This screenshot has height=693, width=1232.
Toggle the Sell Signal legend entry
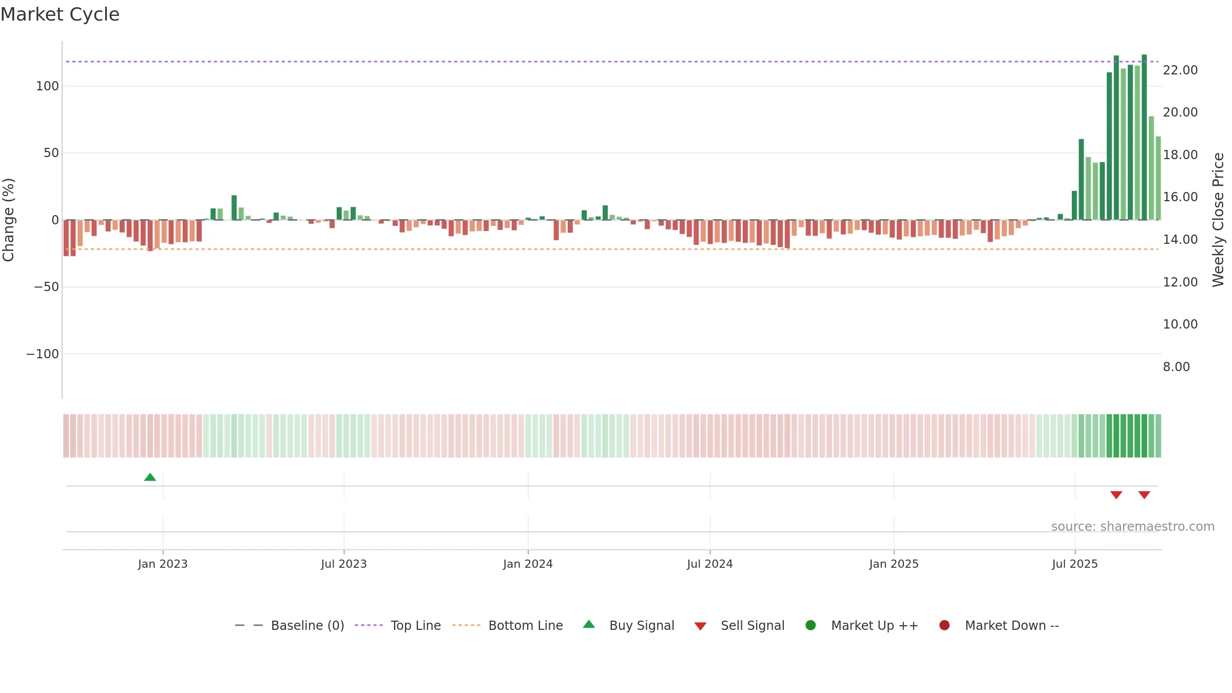click(x=739, y=625)
